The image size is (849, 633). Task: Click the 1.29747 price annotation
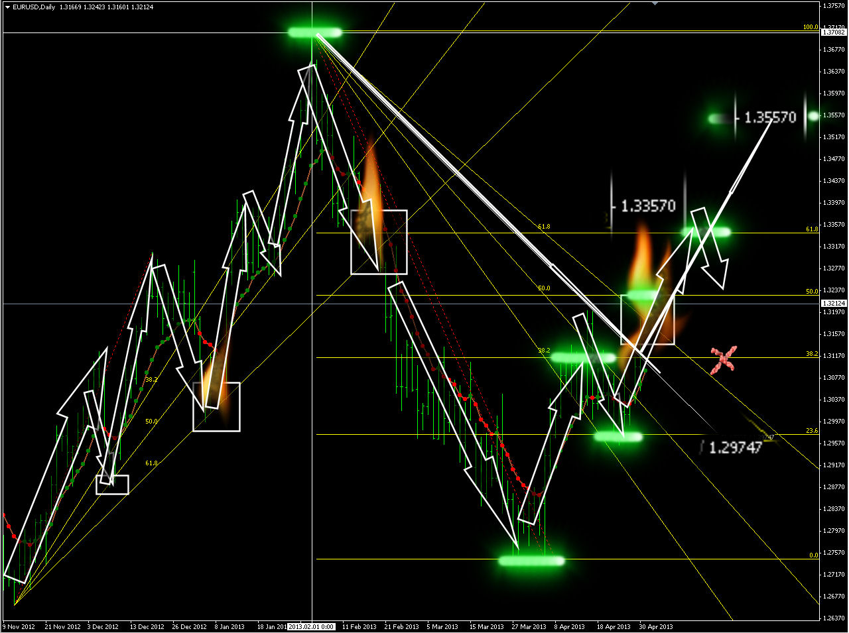click(735, 447)
